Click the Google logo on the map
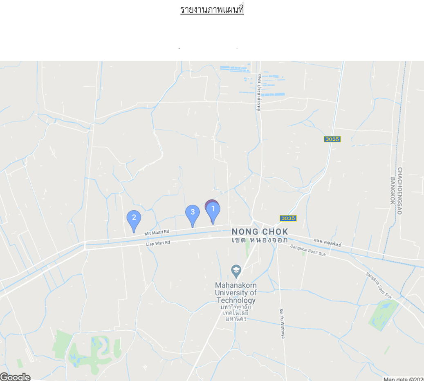 (x=15, y=377)
